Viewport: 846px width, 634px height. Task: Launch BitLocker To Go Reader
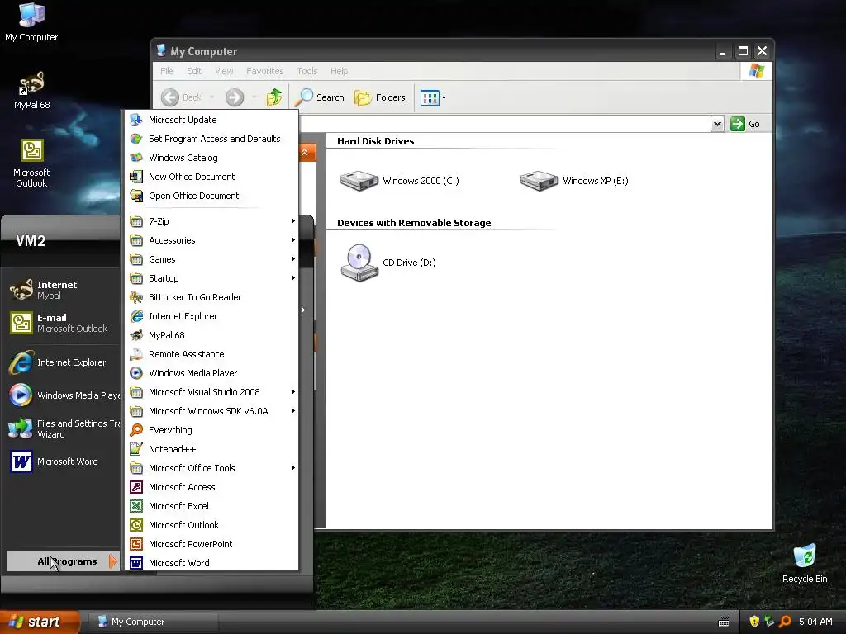pos(211,297)
